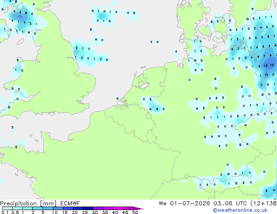Select the 30–35 mm purple swatch
This screenshot has height=214, width=277.
[98, 208]
